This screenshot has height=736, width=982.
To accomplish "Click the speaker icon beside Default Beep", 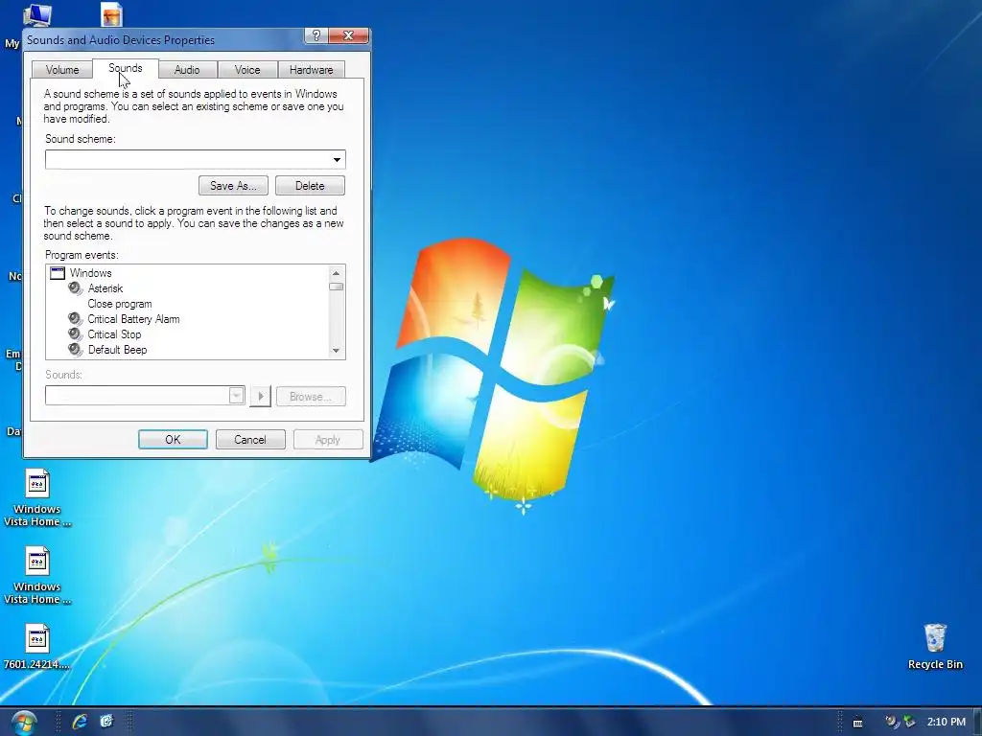I will pos(75,349).
